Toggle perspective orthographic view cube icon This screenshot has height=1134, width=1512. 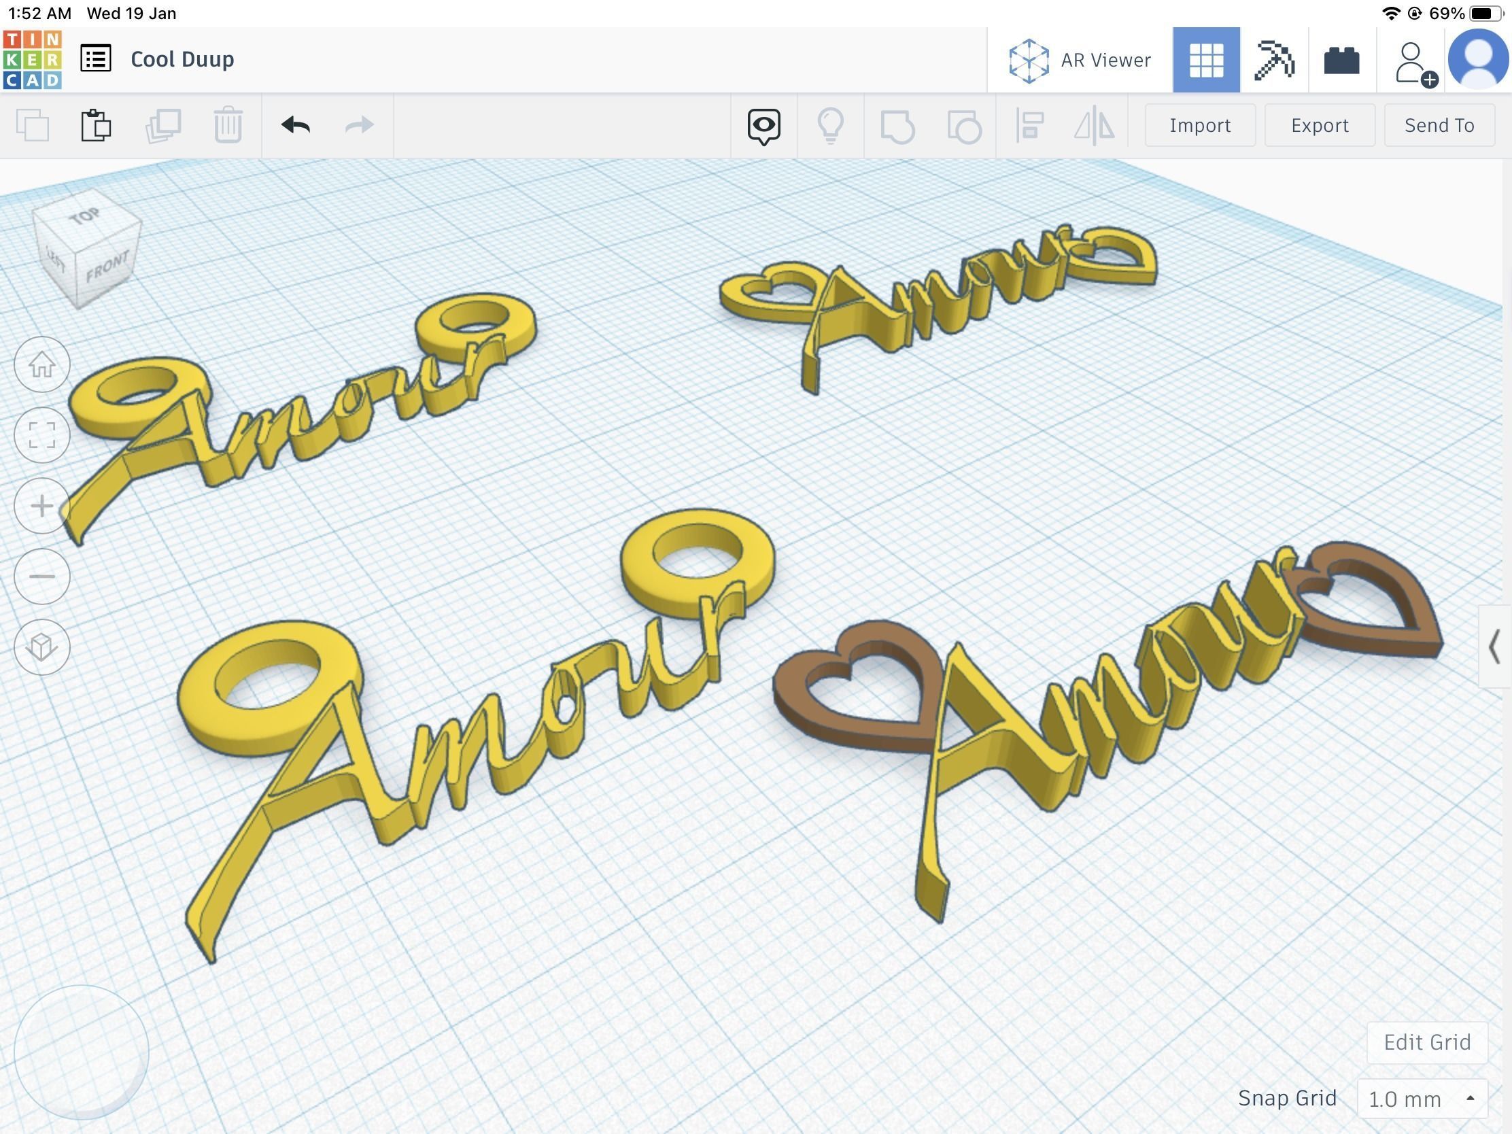click(x=41, y=647)
